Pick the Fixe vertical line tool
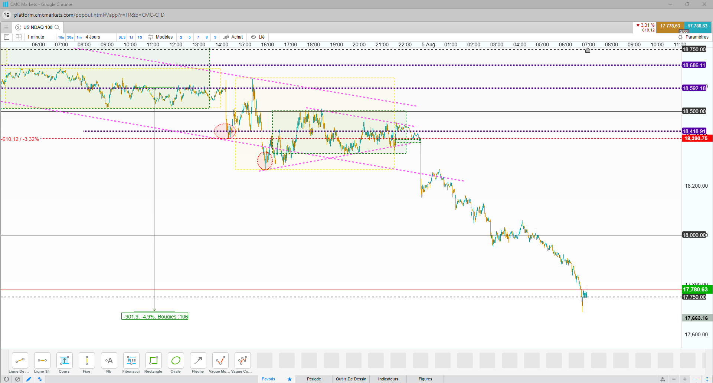 click(x=86, y=360)
